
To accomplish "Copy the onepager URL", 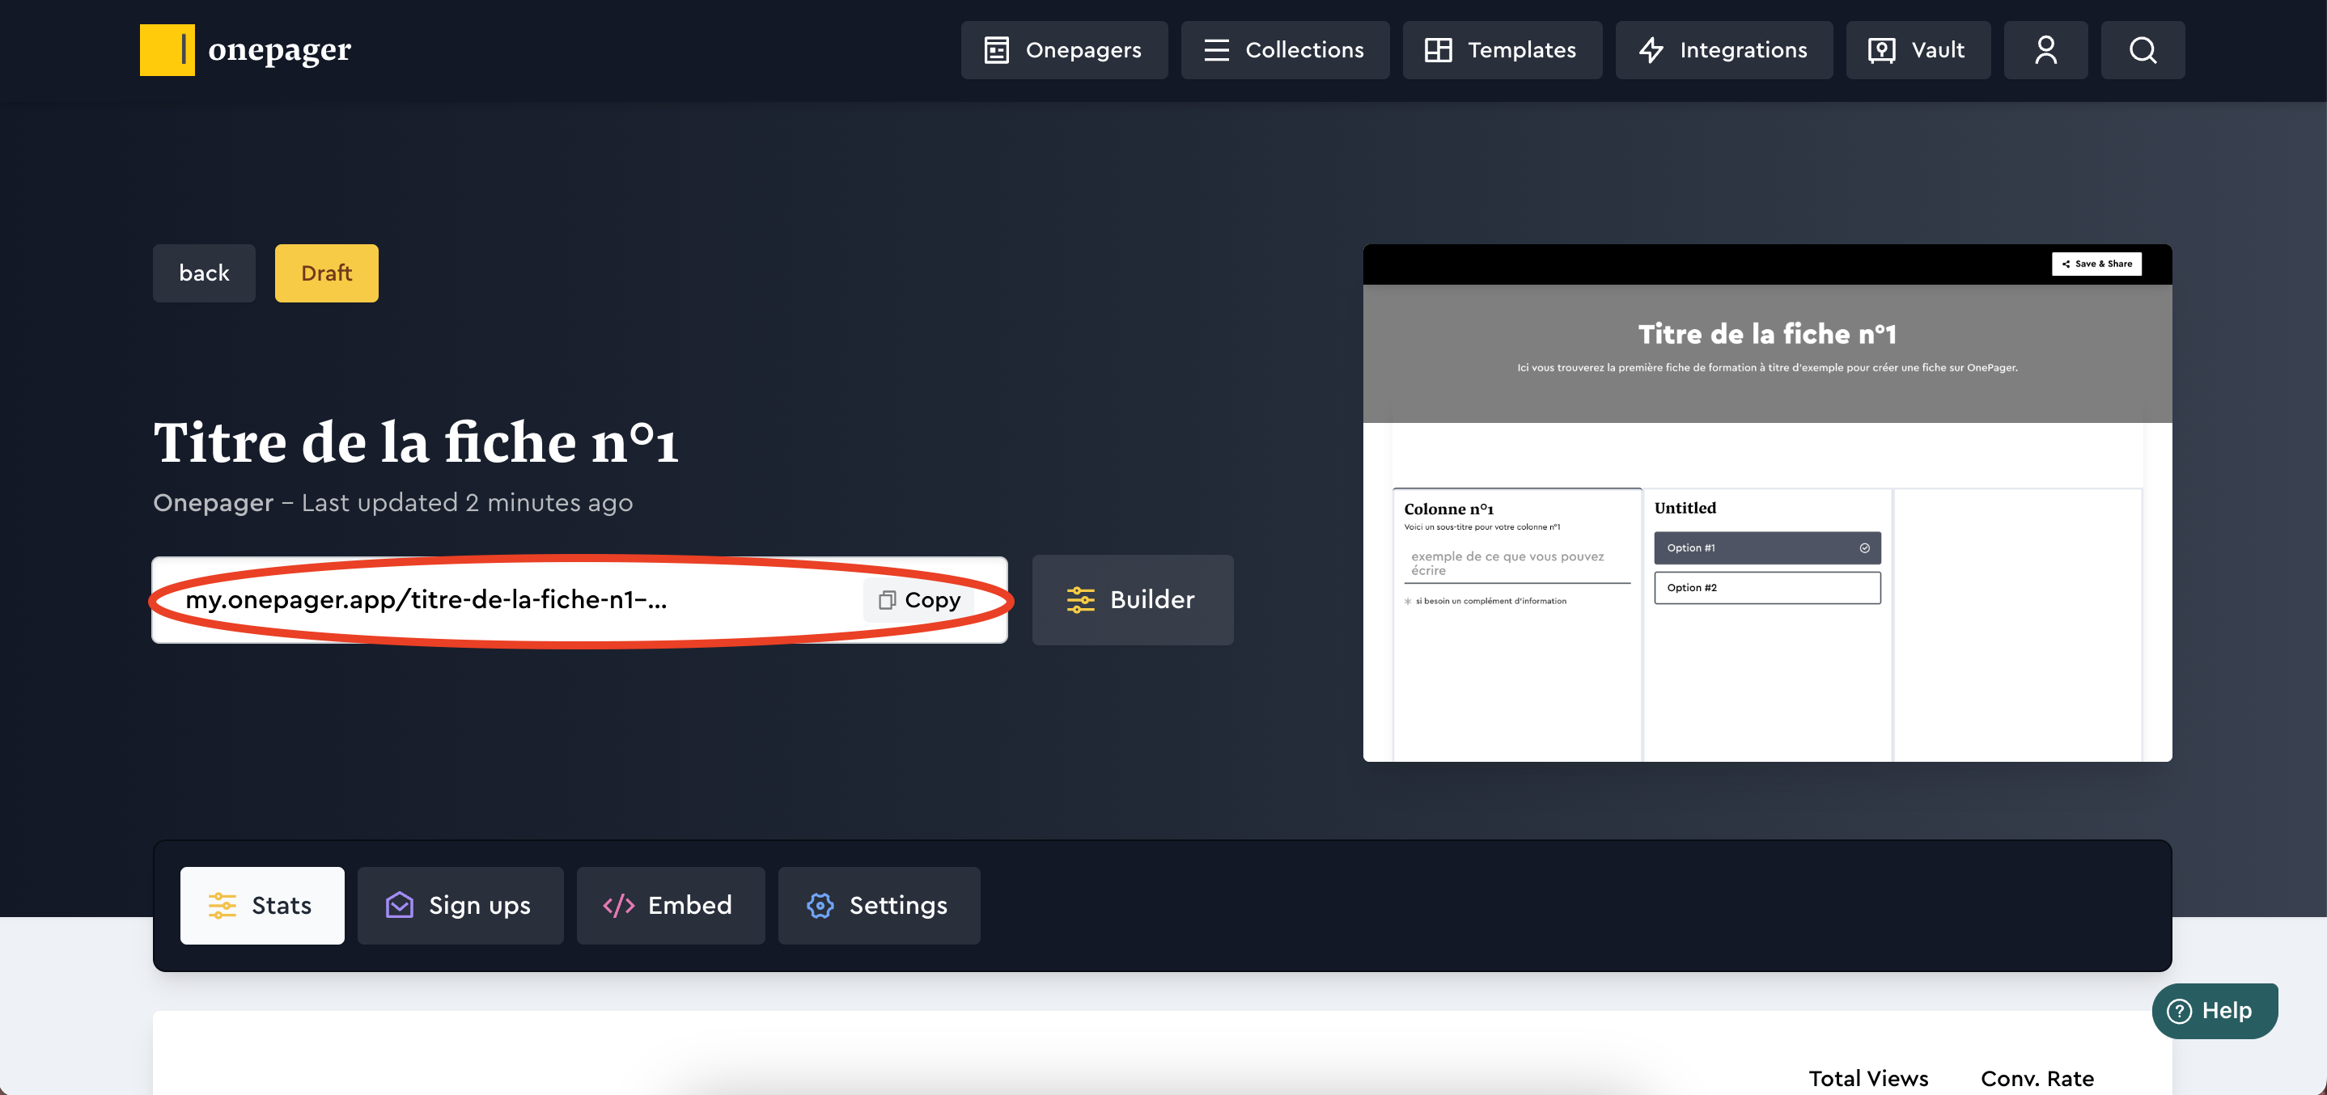I will [920, 600].
